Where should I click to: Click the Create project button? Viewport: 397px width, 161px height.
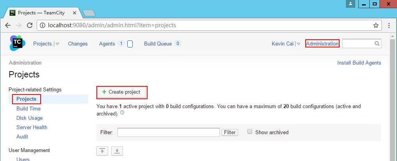[x=121, y=92]
